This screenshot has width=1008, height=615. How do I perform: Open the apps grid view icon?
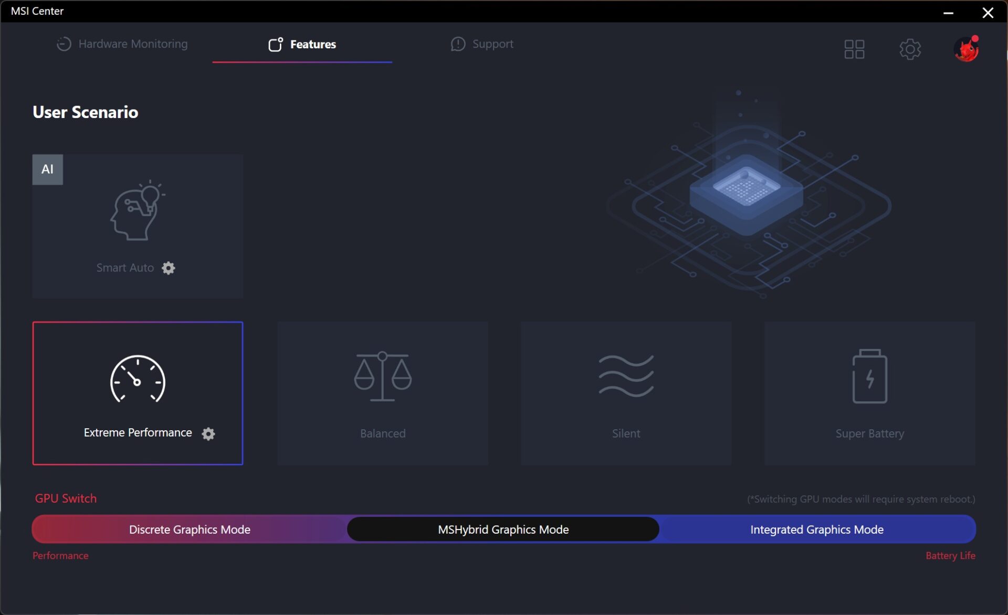[x=854, y=49]
